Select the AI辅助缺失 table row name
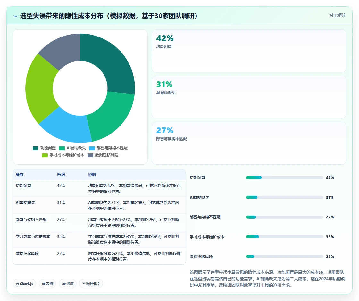The width and height of the screenshot is (359, 301). pyautogui.click(x=25, y=202)
